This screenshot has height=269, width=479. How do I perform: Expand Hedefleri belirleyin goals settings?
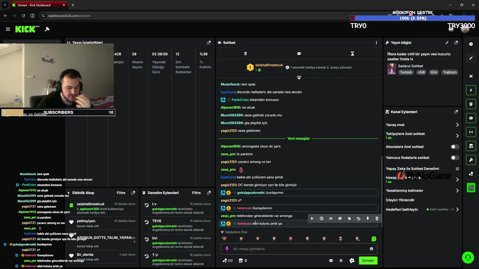(x=457, y=210)
